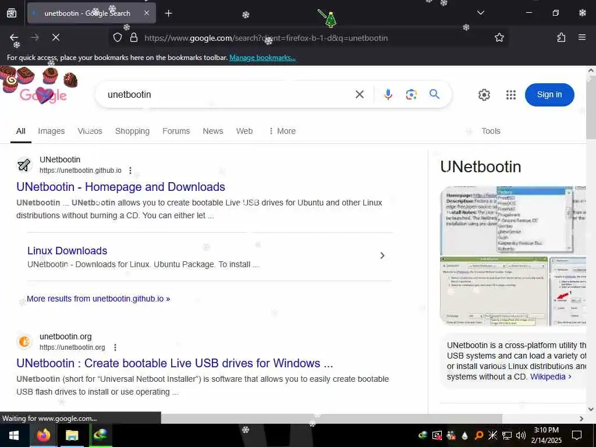Switch to the Videos tab
Viewport: 596px width, 447px height.
point(90,131)
